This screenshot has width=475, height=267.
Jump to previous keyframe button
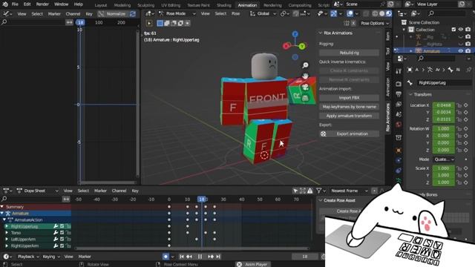coord(189,257)
